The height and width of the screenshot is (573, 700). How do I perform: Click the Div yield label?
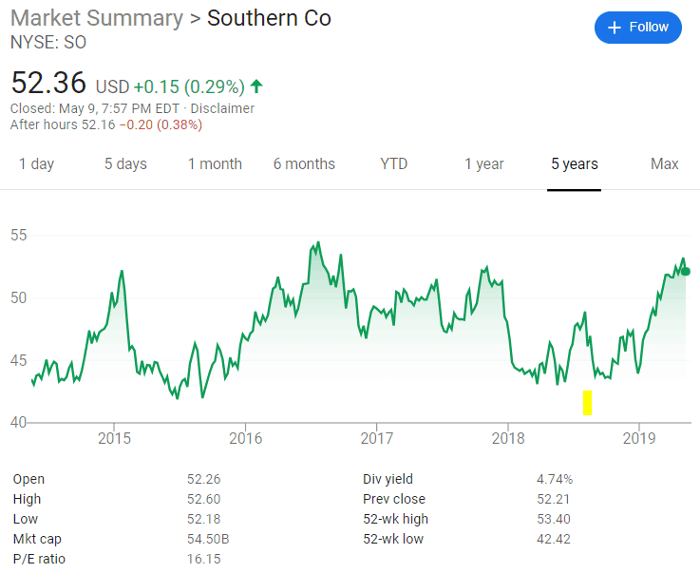coord(388,479)
